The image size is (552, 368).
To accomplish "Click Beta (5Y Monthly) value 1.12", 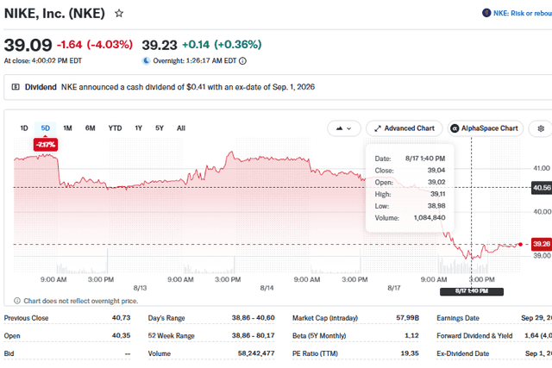I will [x=411, y=335].
